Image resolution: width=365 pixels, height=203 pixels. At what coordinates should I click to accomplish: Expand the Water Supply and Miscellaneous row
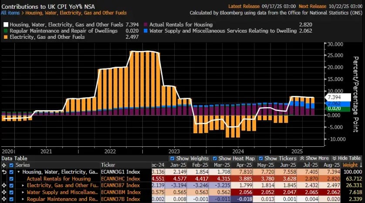(23, 192)
